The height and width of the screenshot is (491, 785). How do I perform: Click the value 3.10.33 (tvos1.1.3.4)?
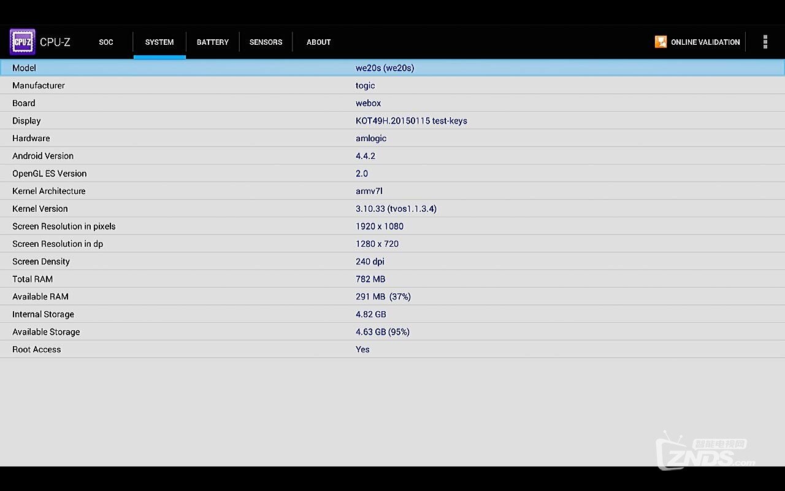pyautogui.click(x=396, y=209)
